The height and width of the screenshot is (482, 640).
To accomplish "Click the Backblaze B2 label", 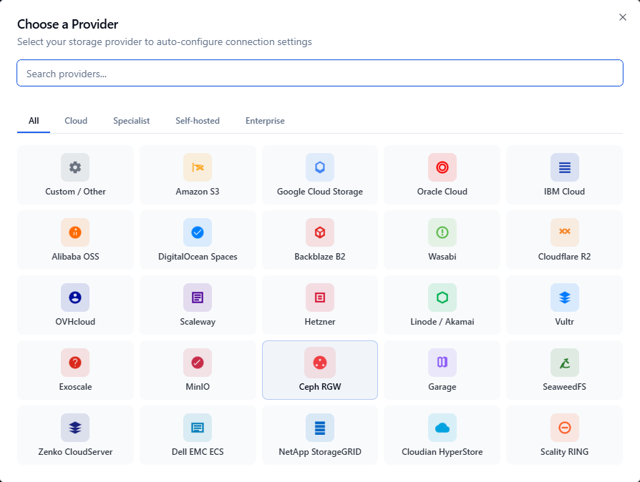I will pyautogui.click(x=320, y=257).
